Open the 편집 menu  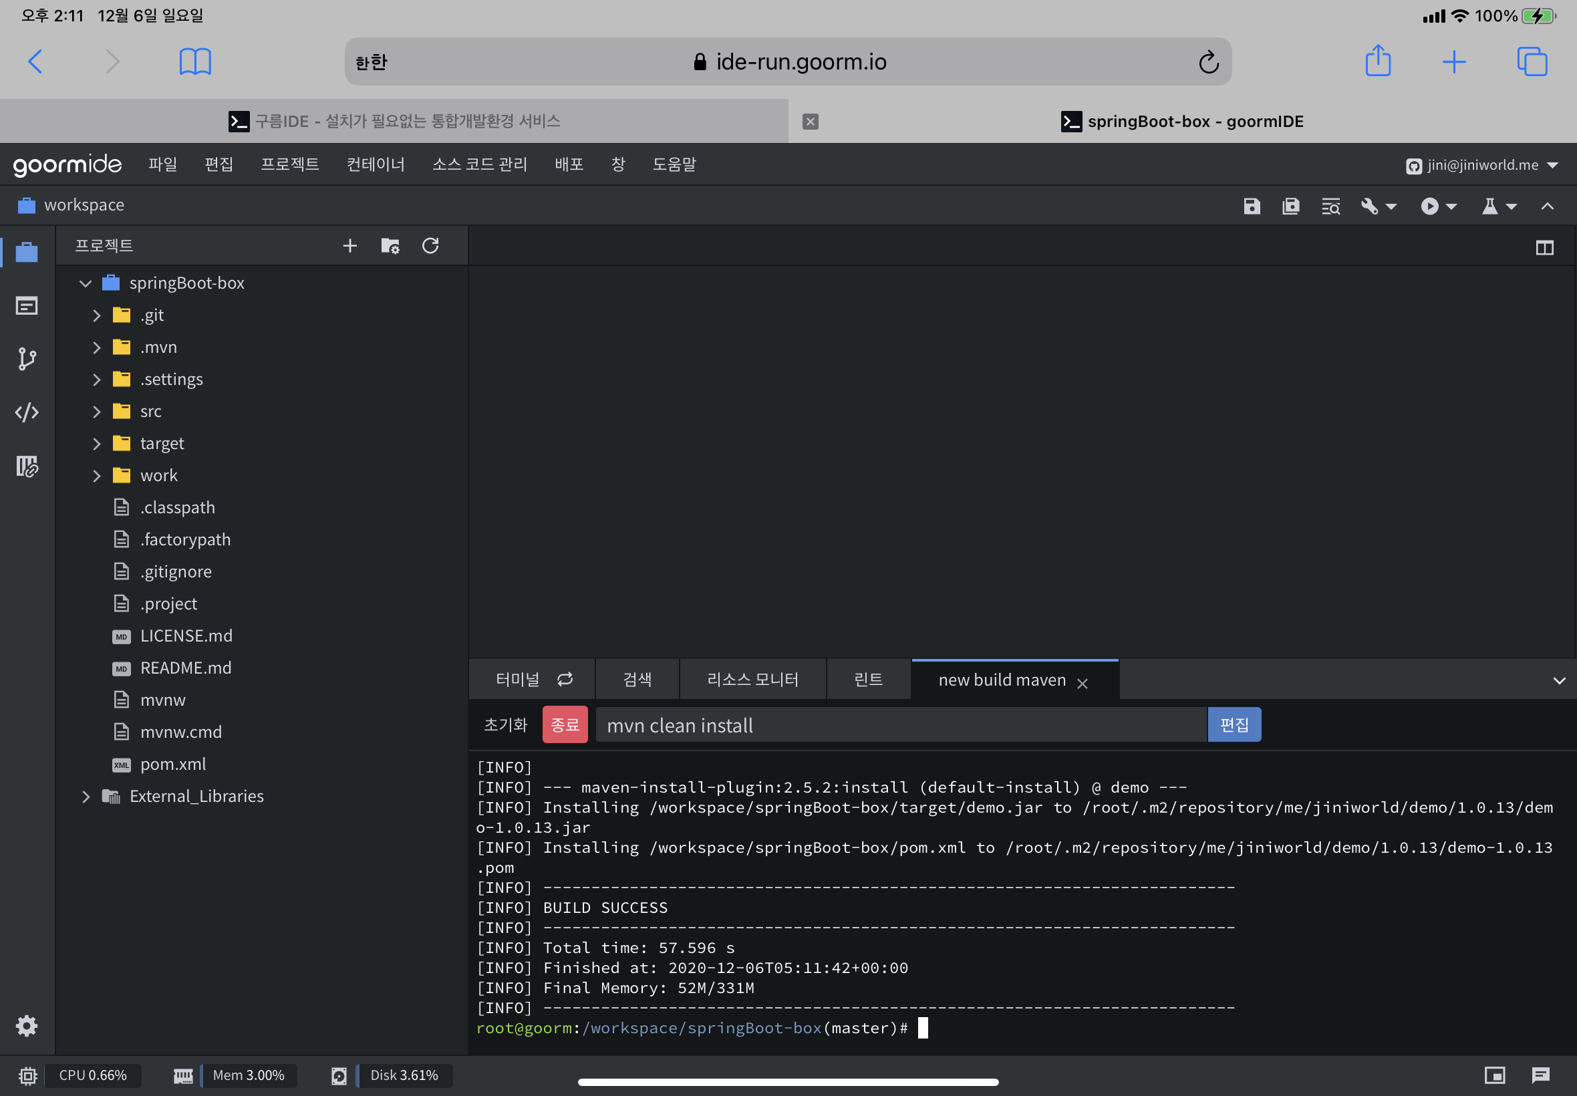click(219, 164)
